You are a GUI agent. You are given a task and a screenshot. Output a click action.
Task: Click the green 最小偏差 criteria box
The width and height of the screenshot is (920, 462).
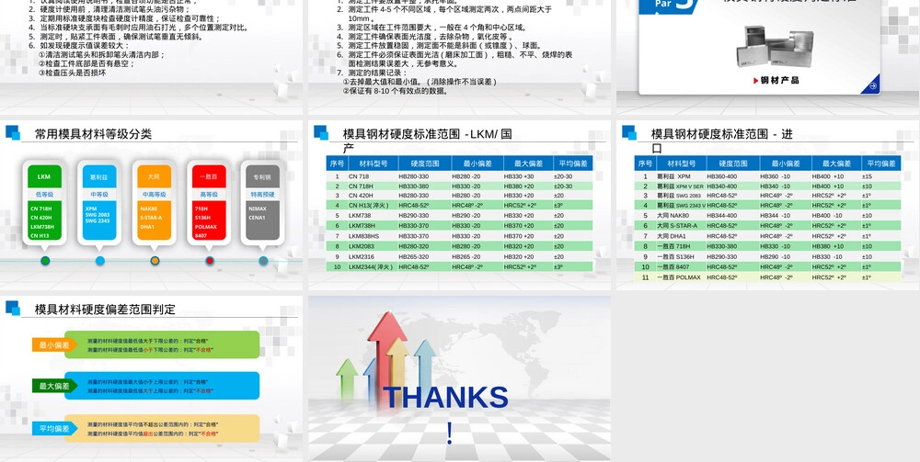point(162,344)
